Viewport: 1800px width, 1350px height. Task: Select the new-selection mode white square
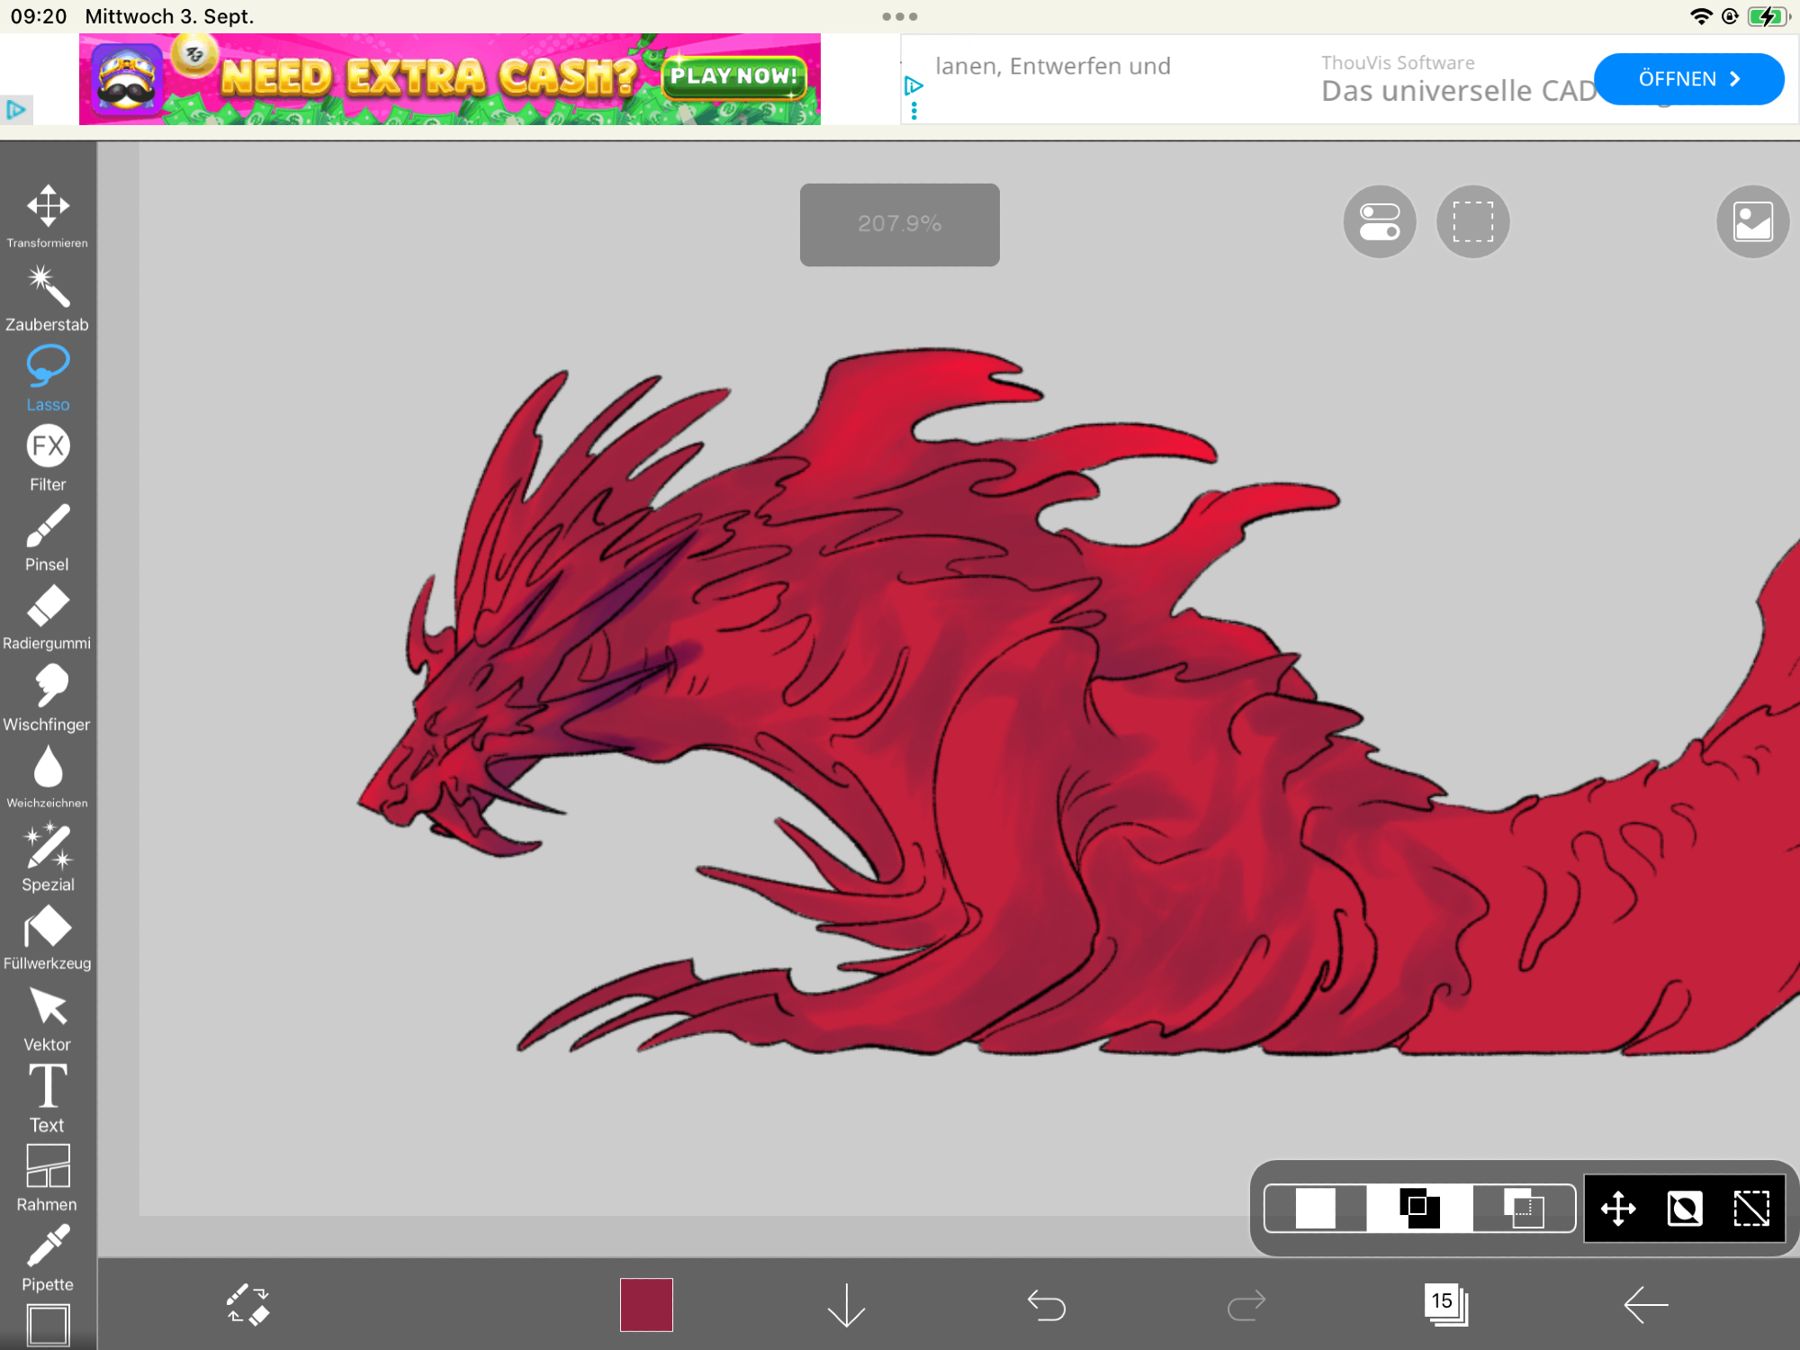tap(1315, 1209)
